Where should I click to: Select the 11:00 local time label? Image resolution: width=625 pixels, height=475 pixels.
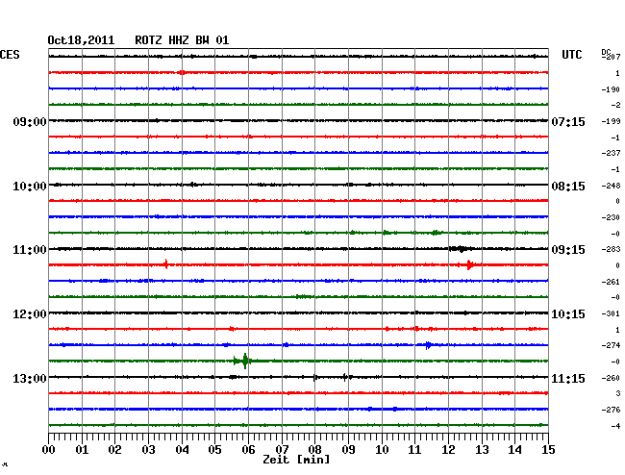pos(30,250)
